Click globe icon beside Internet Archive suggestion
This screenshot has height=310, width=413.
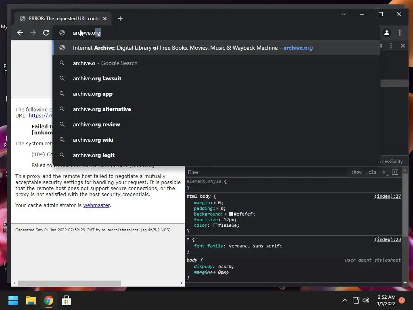tap(62, 48)
